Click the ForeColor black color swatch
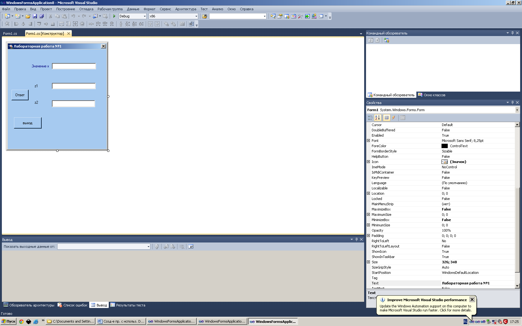 click(x=445, y=146)
